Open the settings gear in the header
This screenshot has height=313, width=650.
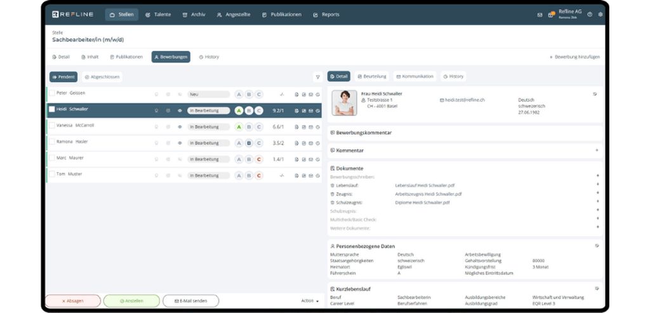[600, 14]
